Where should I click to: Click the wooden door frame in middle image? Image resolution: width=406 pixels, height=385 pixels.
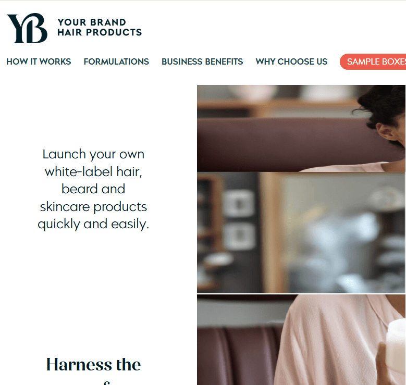coord(270,233)
